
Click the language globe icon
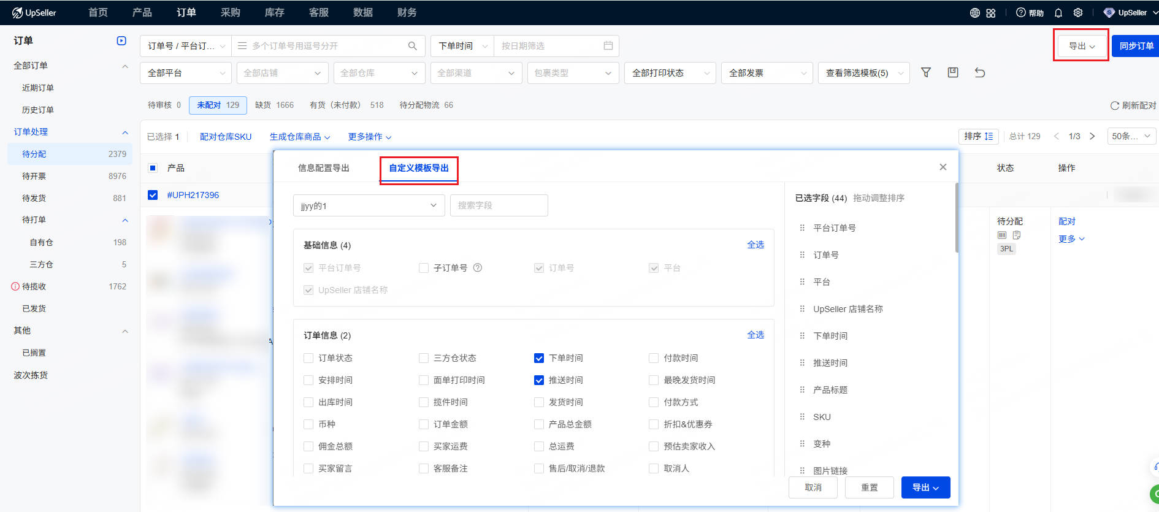pyautogui.click(x=974, y=13)
